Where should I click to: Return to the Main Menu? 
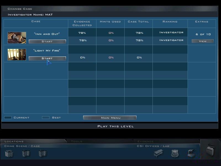click(x=110, y=118)
